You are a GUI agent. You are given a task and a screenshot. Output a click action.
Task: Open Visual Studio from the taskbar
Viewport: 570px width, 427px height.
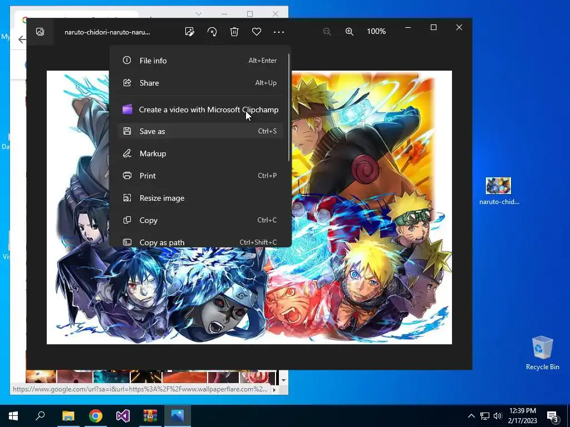coord(123,416)
